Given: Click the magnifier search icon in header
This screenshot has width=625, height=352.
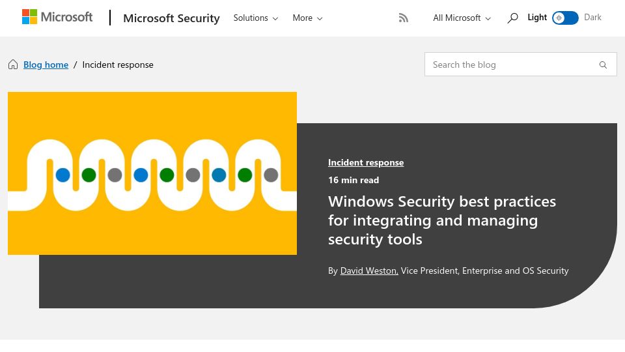Looking at the screenshot, I should 512,18.
